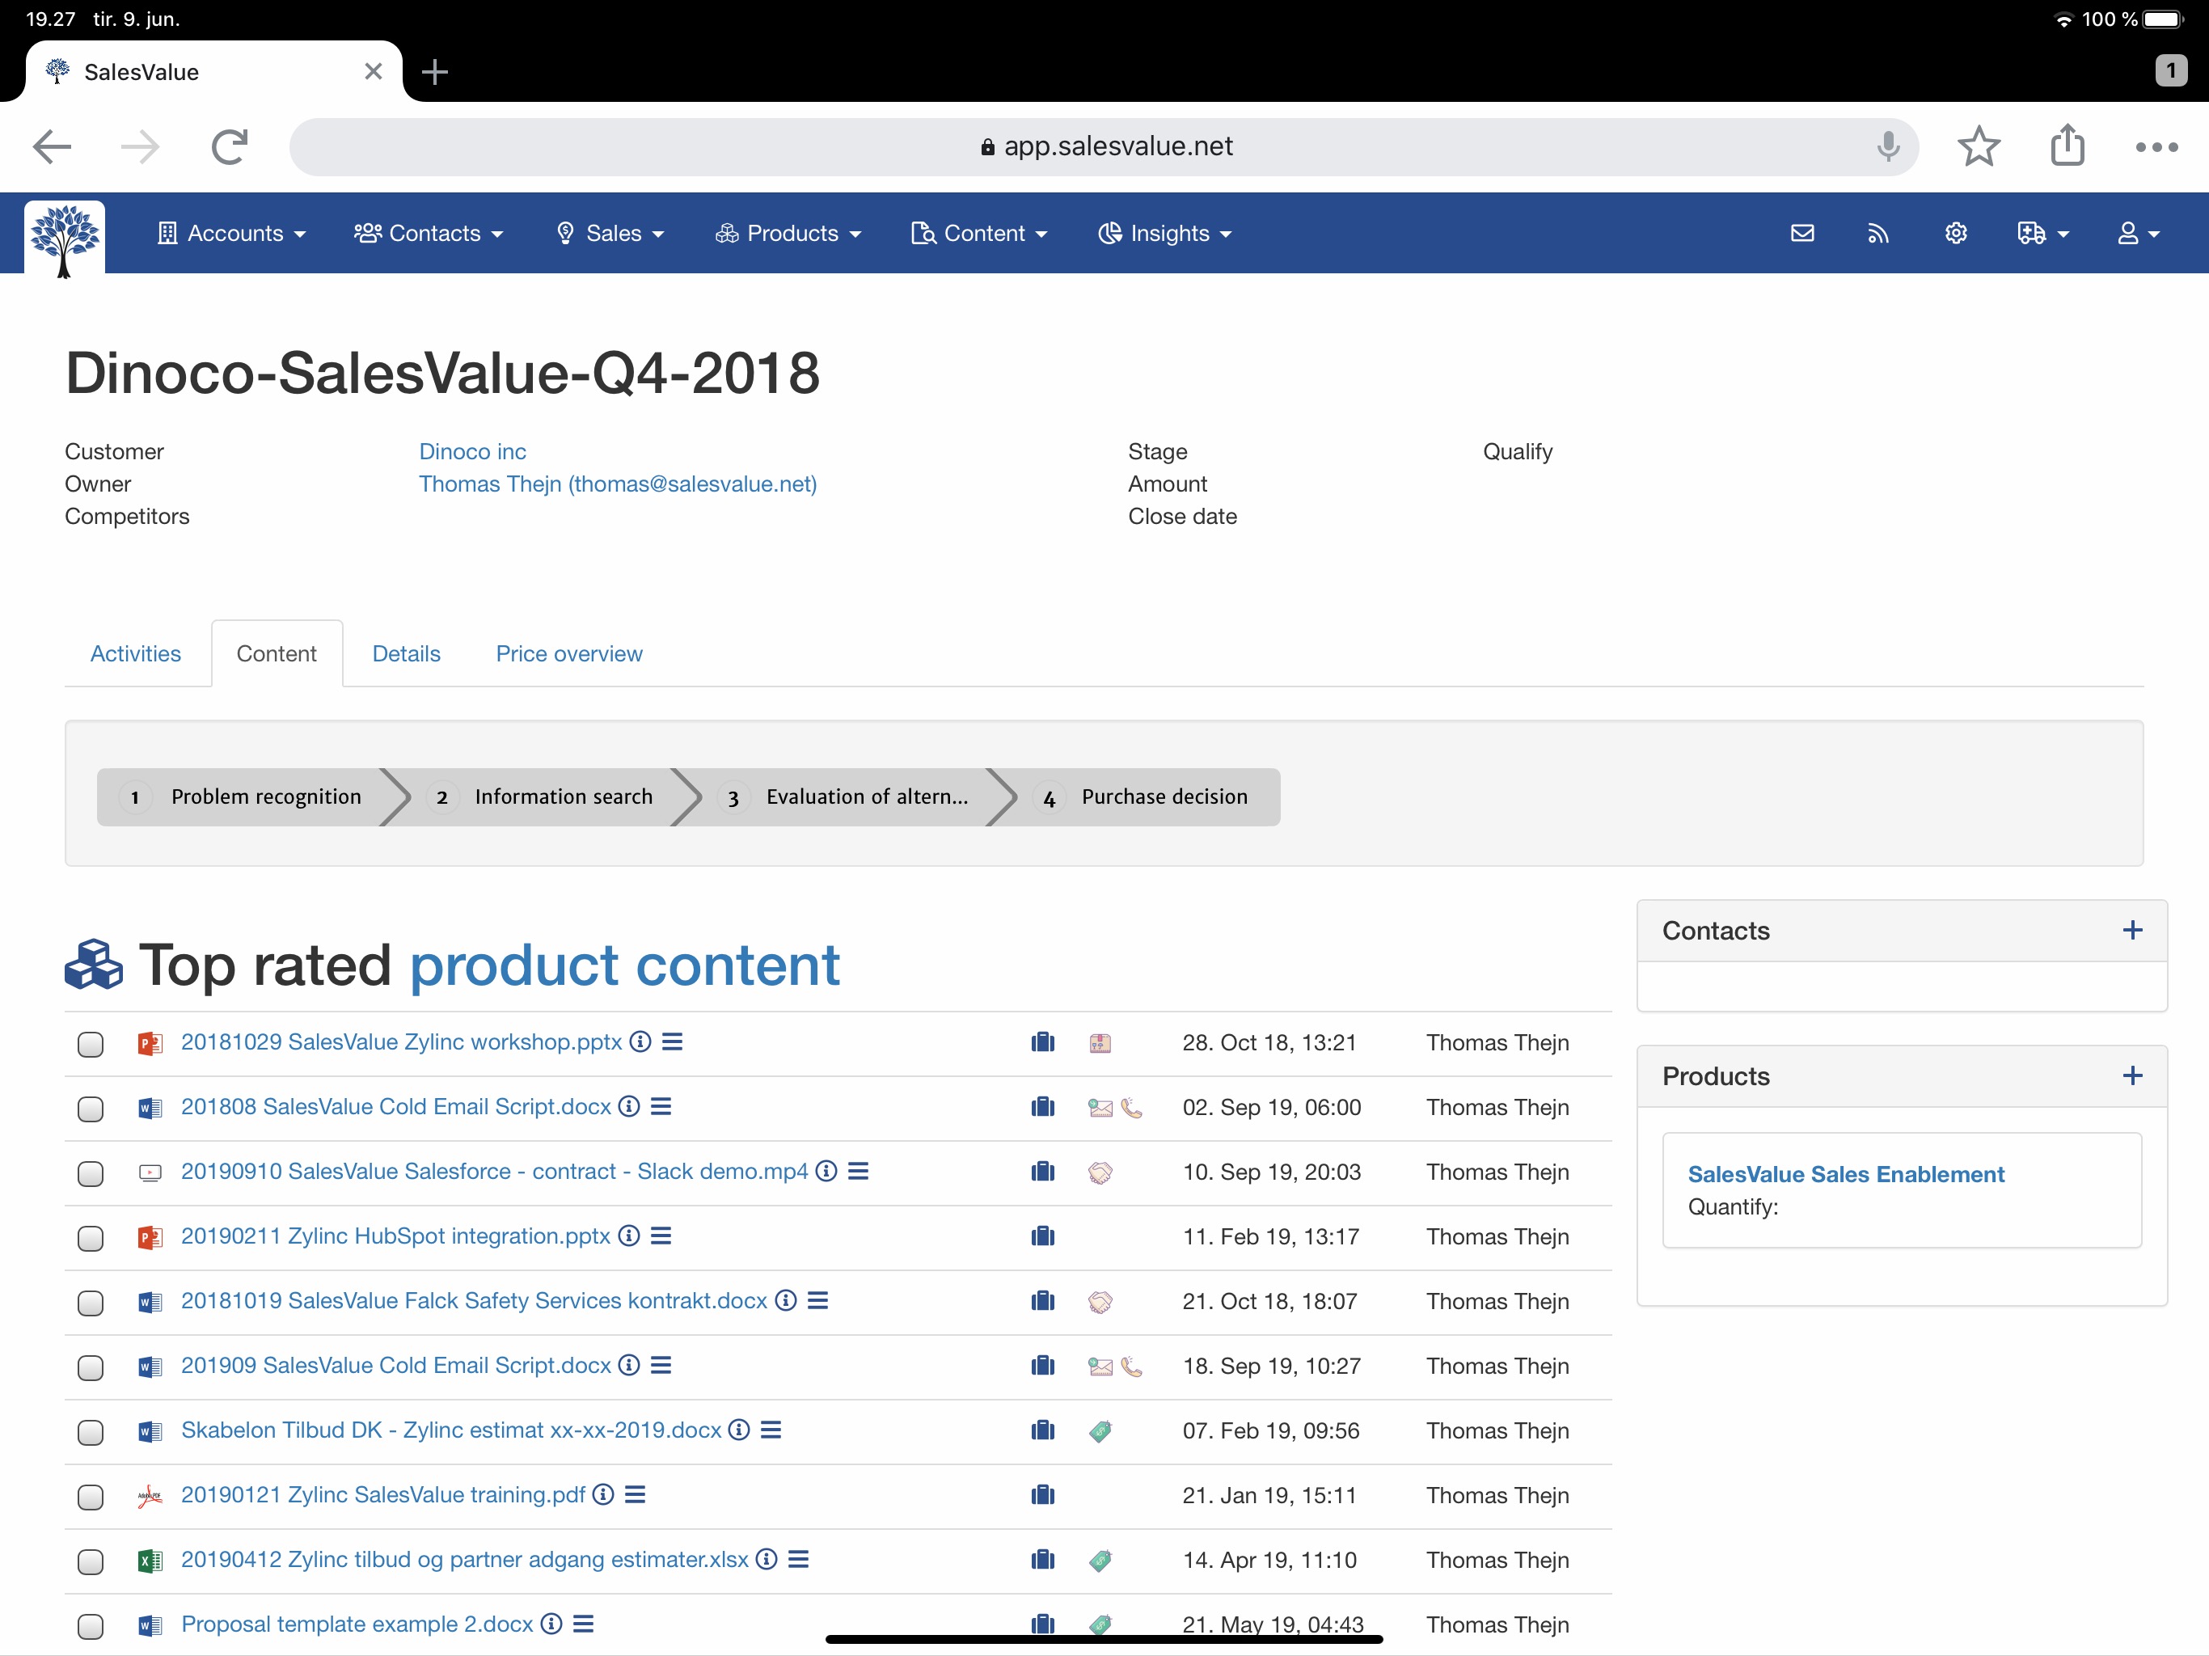Click the RSS feed icon in navbar
The width and height of the screenshot is (2209, 1656).
click(x=1877, y=233)
